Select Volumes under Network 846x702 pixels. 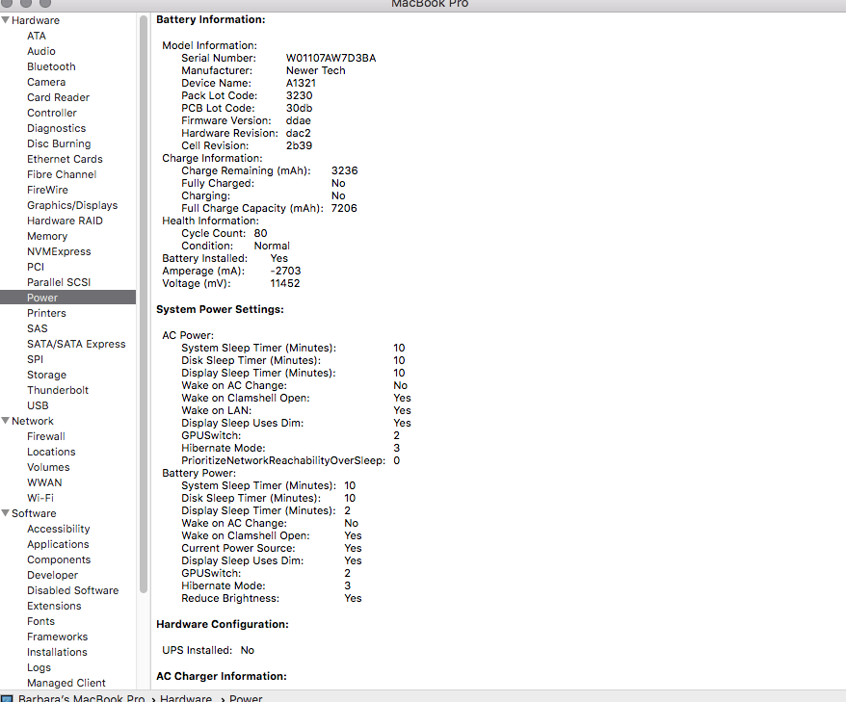coord(48,467)
